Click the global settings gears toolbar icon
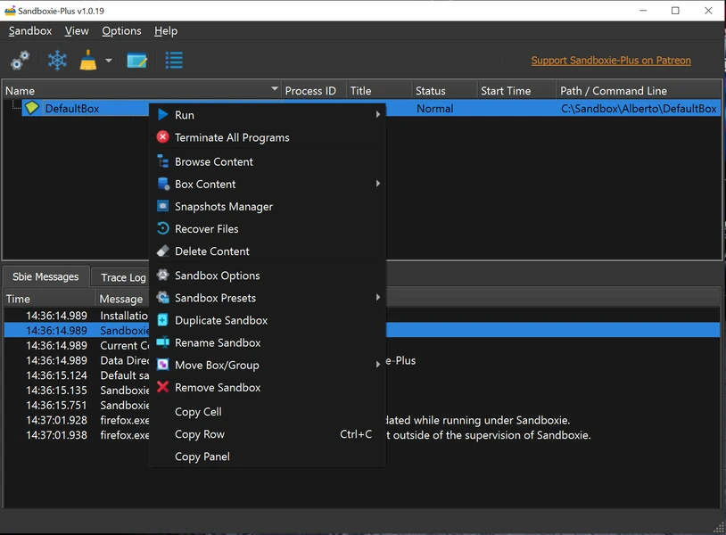Screen dimensions: 726x535 tap(20, 61)
